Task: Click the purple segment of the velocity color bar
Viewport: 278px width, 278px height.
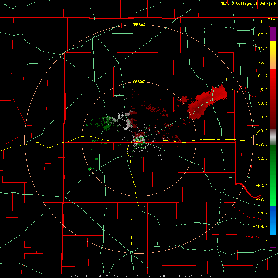Action: [273, 34]
